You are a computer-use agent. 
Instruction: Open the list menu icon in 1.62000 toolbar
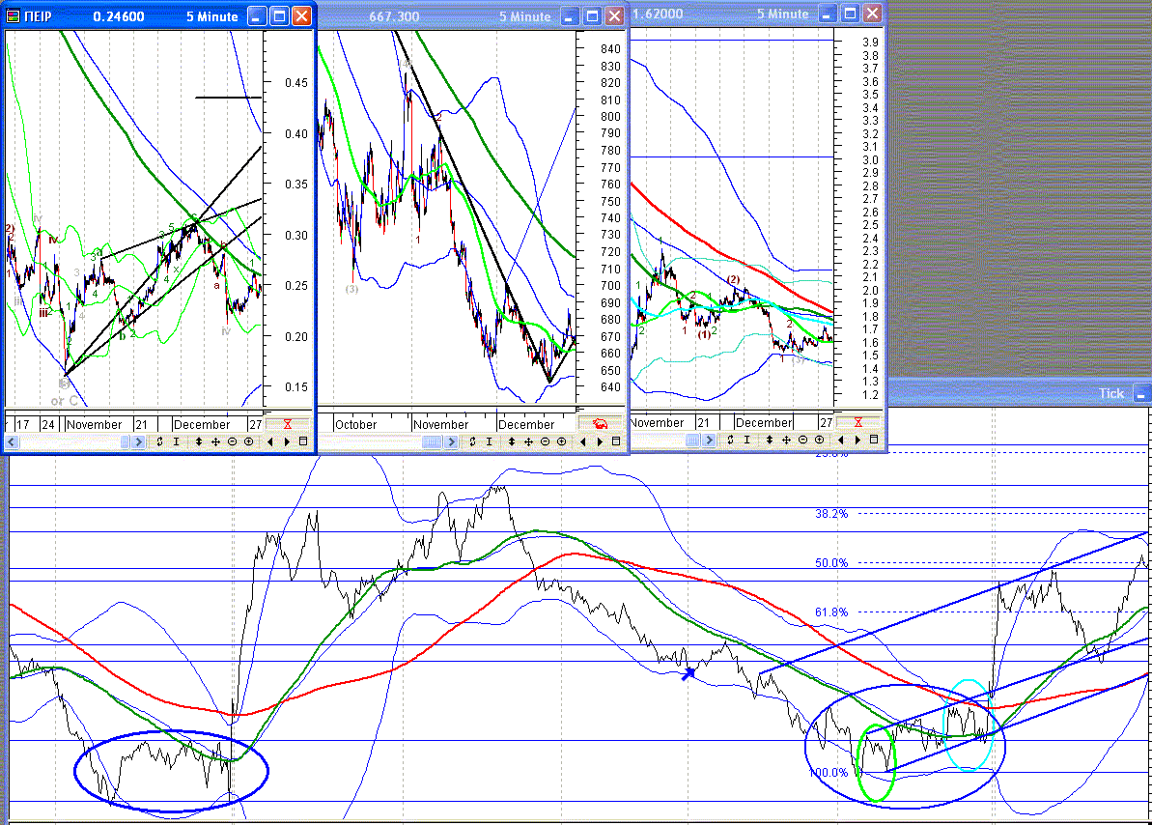873,440
